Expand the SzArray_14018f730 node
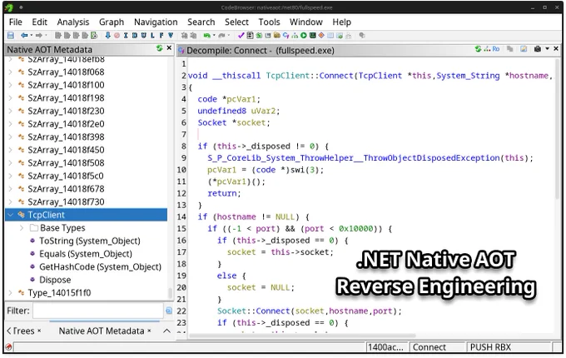Image resolution: width=566 pixels, height=358 pixels. coord(11,202)
